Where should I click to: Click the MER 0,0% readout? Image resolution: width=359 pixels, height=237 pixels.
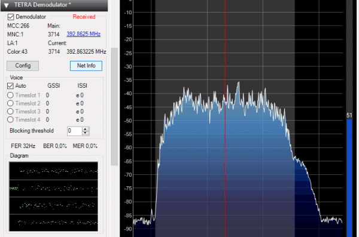coord(85,146)
